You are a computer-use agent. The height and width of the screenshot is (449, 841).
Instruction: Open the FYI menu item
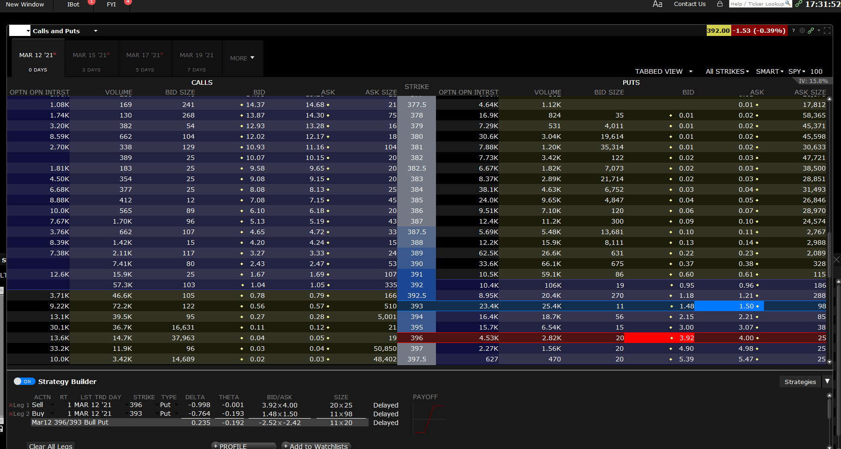[111, 4]
